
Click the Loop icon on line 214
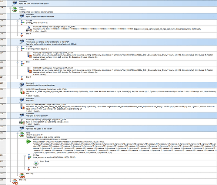pyautogui.click(x=15, y=10)
